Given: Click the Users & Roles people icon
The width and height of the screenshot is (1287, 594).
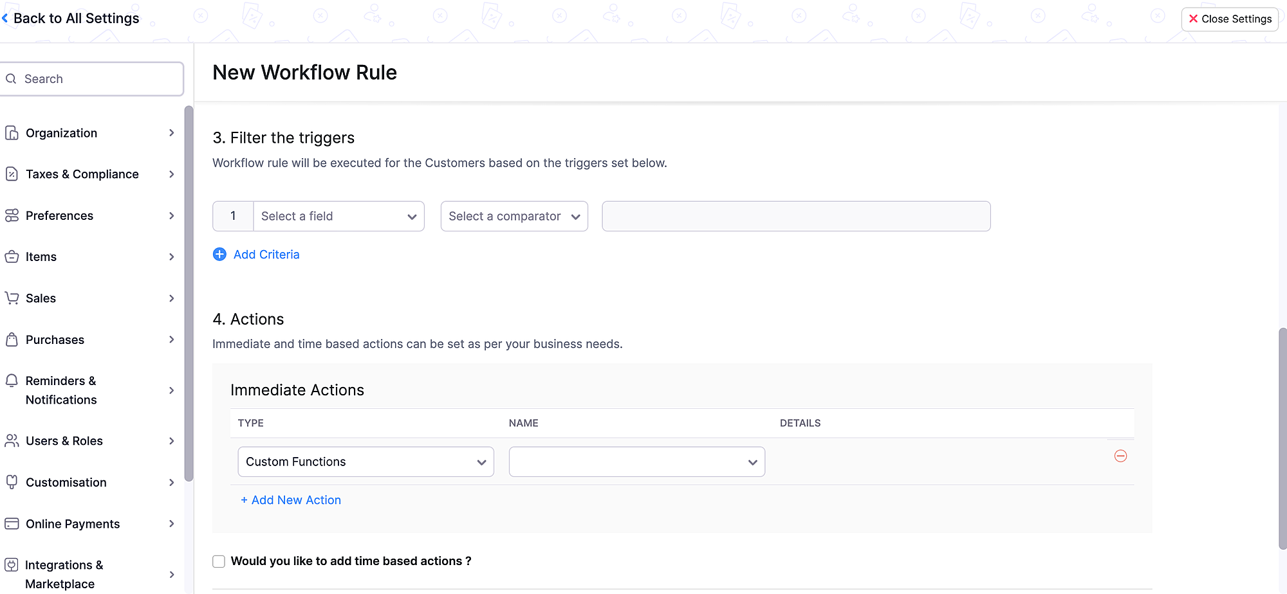Looking at the screenshot, I should [12, 441].
